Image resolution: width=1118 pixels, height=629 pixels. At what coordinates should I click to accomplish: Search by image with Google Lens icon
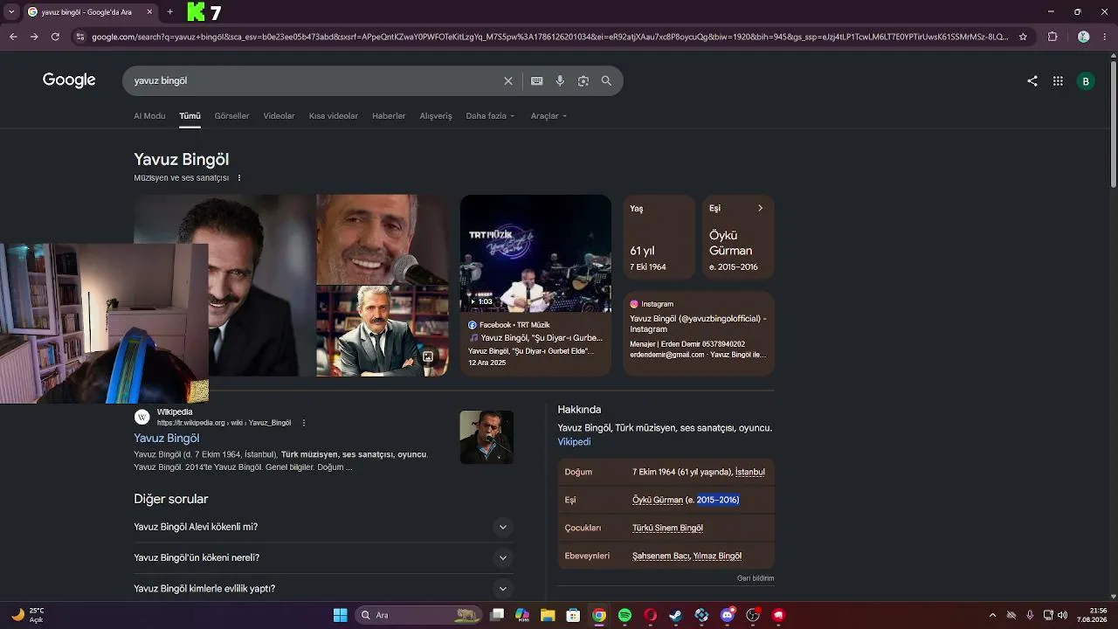[583, 81]
